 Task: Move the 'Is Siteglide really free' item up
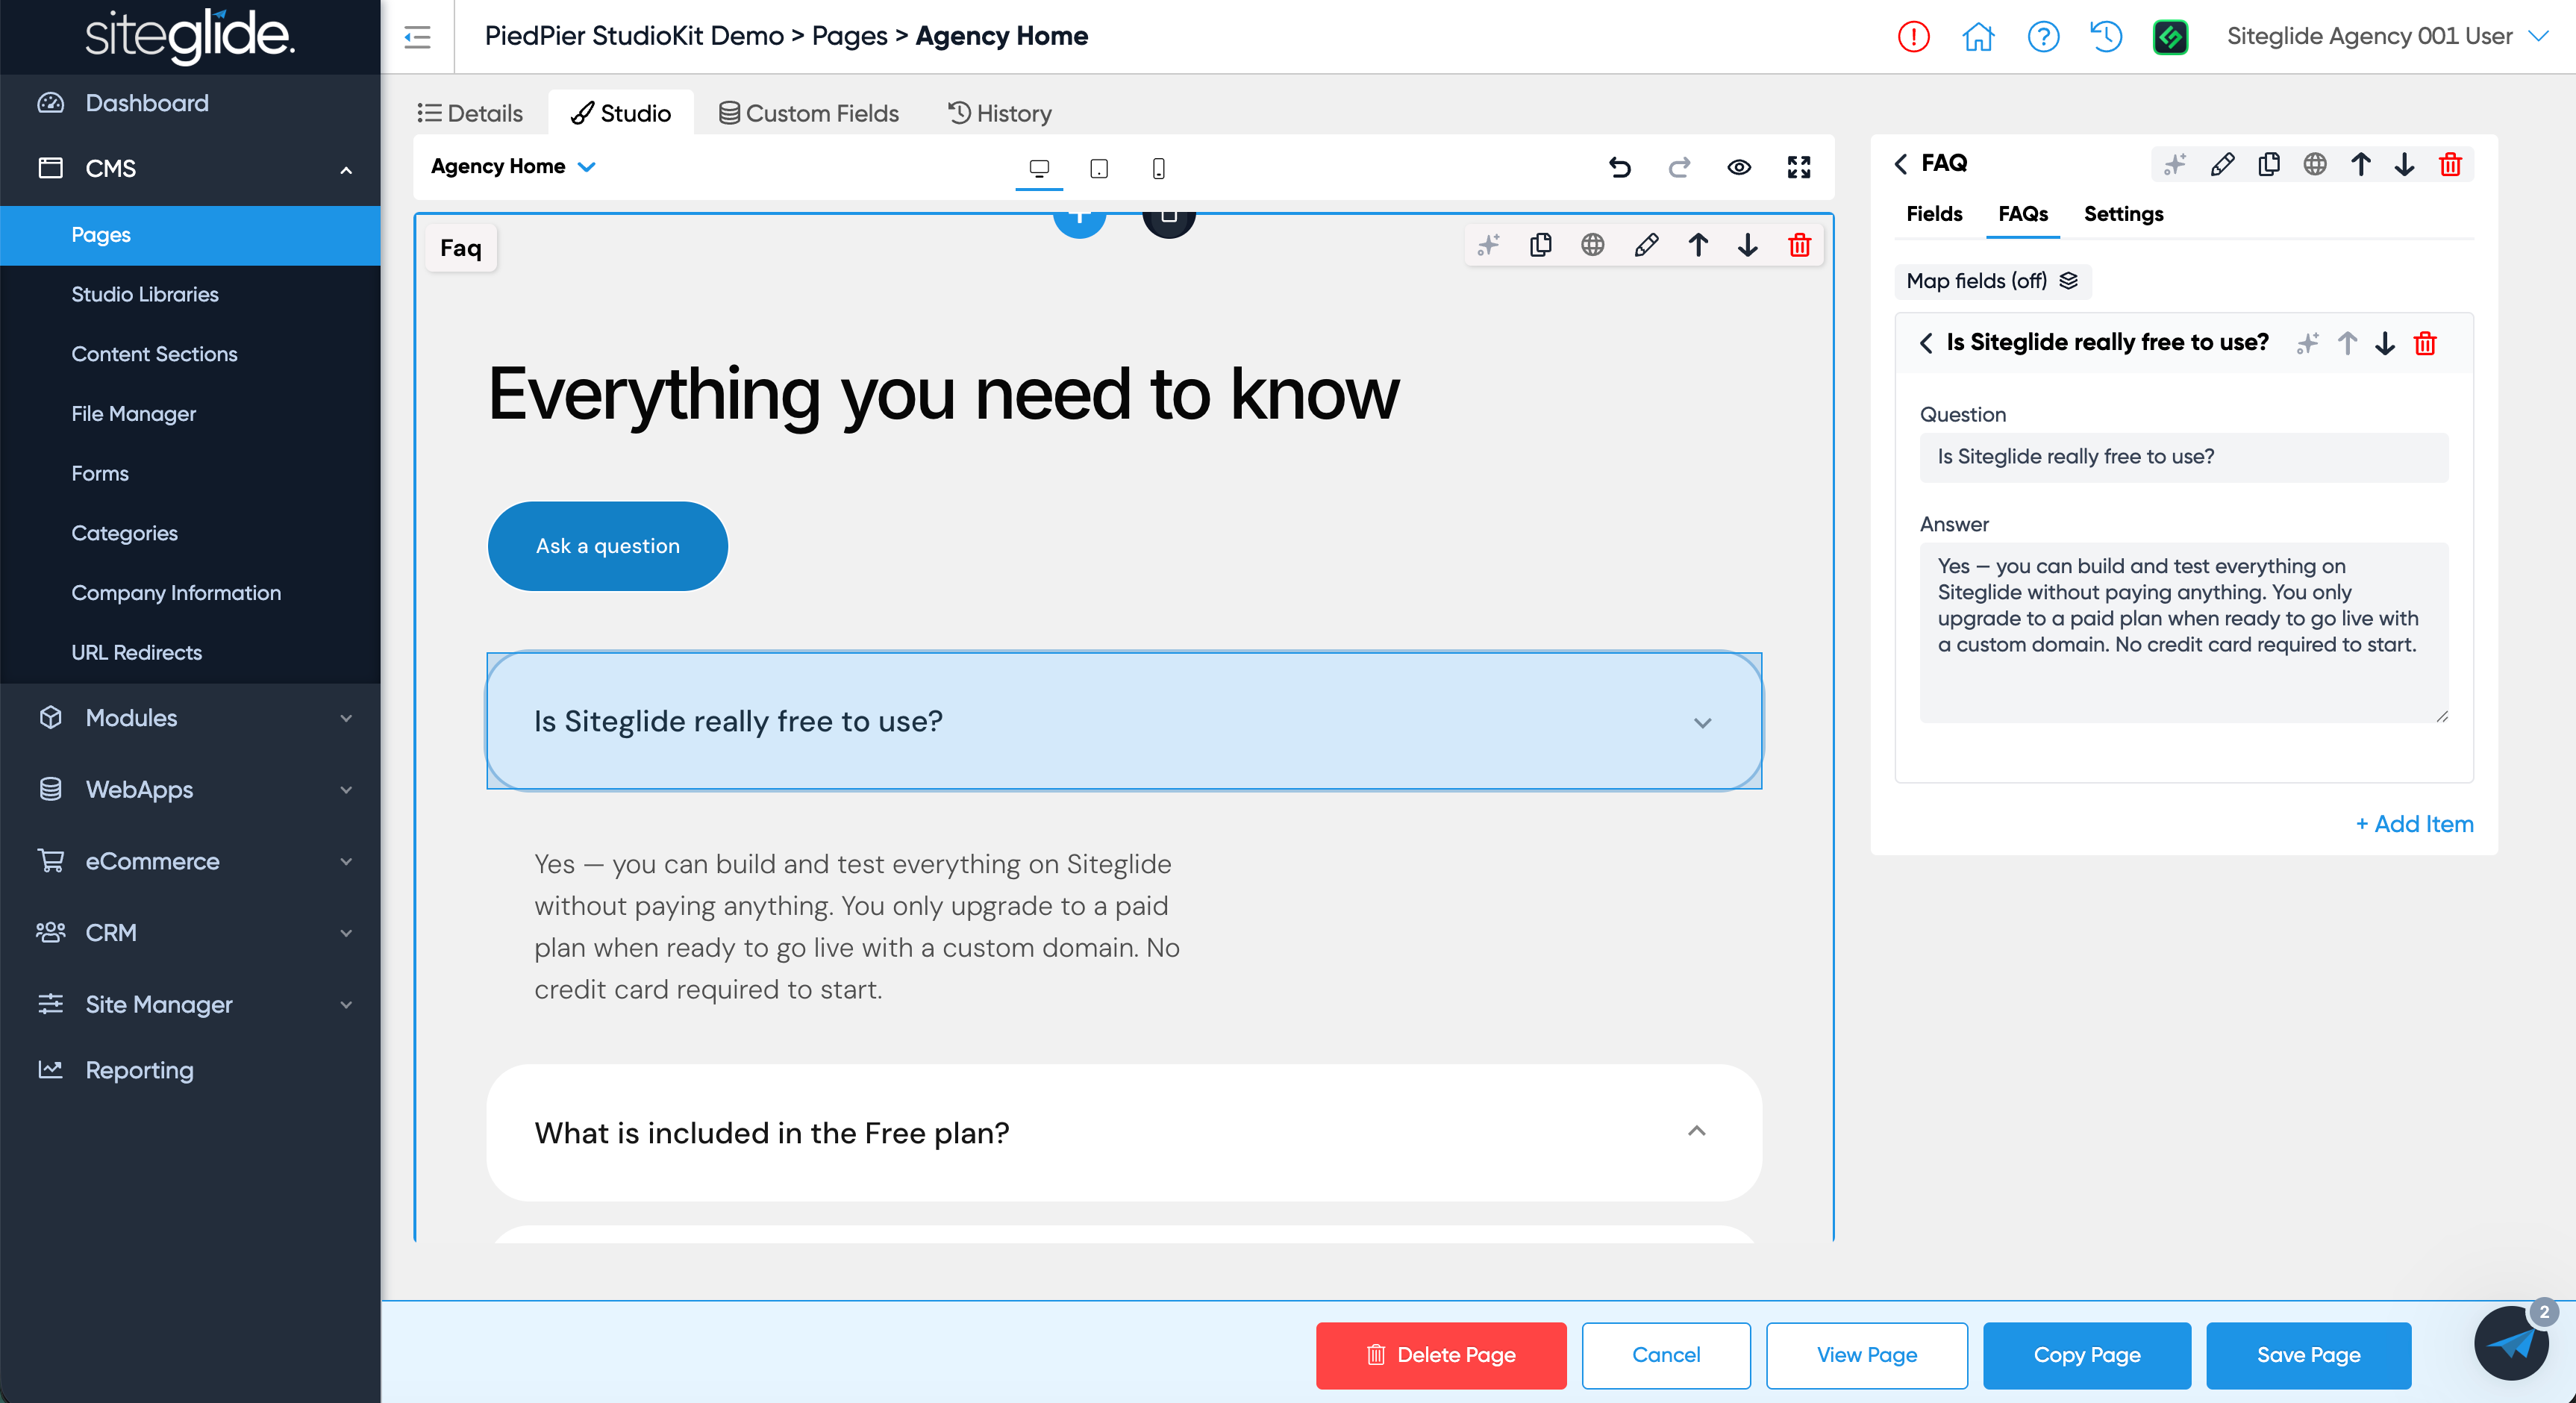(x=2347, y=344)
